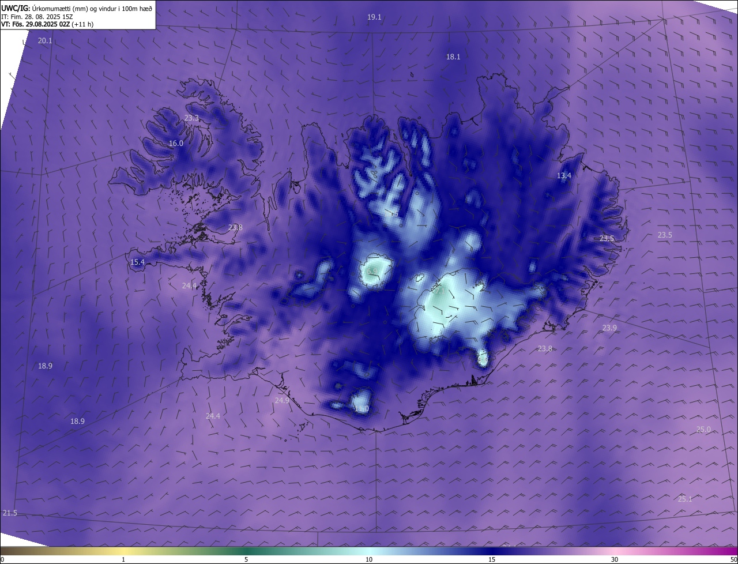The image size is (738, 564).
Task: Click the title line 'Úrkomumætti (mm) og vindur í 100m hæð'
Action: (92, 9)
